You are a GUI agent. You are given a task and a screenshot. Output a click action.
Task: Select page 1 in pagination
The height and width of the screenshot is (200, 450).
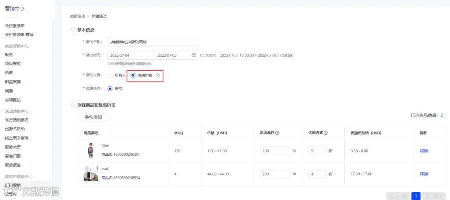tap(416, 196)
